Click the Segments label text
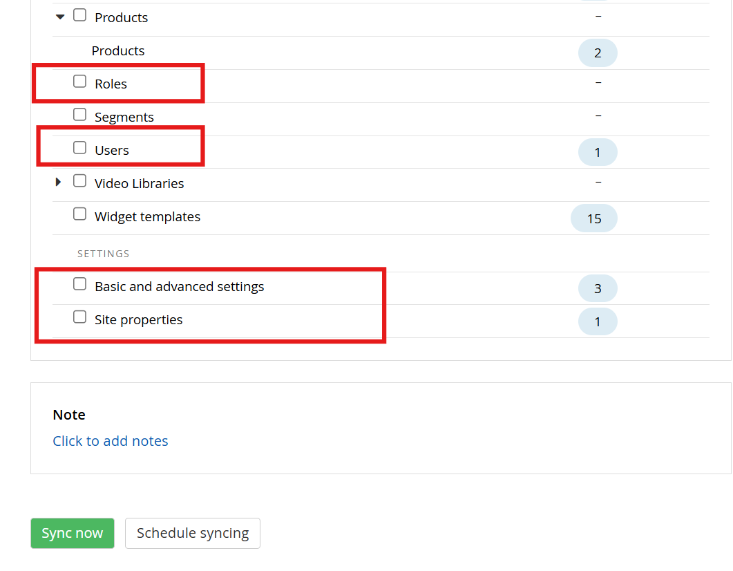Viewport: 733px width, 571px height. [124, 118]
